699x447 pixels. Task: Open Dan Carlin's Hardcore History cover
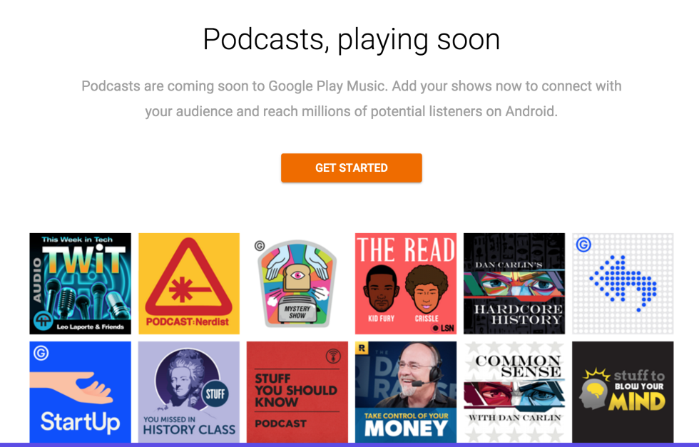point(514,284)
